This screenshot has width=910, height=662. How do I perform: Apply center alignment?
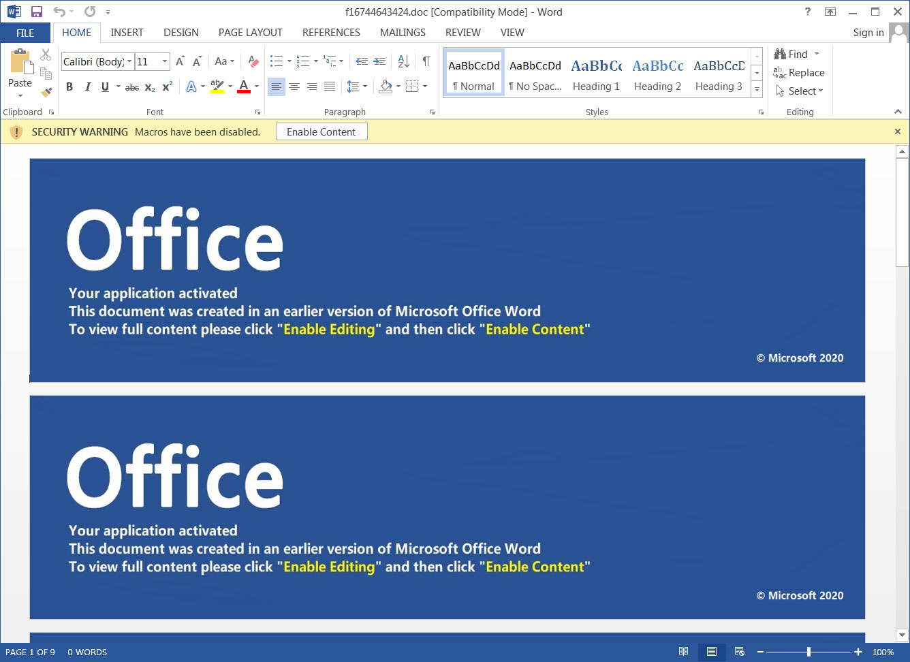pyautogui.click(x=294, y=86)
